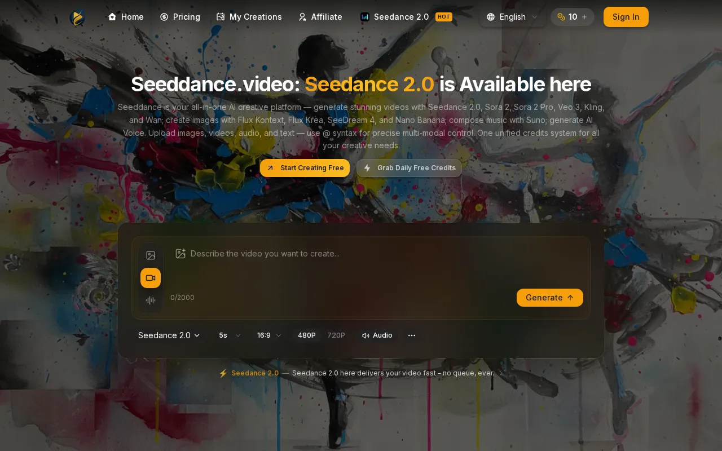Click the HOT badge
The height and width of the screenshot is (451, 722).
pos(444,17)
